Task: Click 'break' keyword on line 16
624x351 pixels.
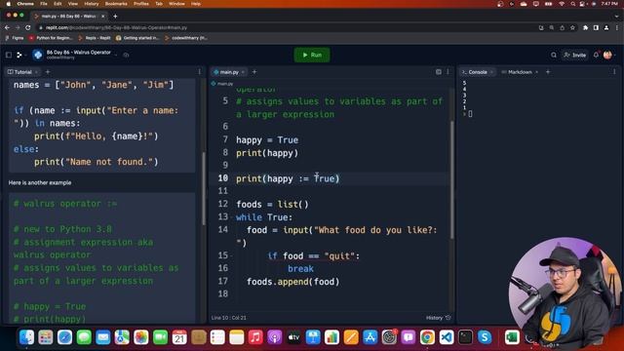Action: click(300, 269)
